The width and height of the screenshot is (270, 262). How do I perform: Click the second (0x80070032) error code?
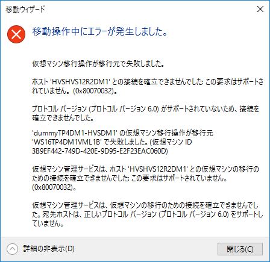tap(52, 187)
